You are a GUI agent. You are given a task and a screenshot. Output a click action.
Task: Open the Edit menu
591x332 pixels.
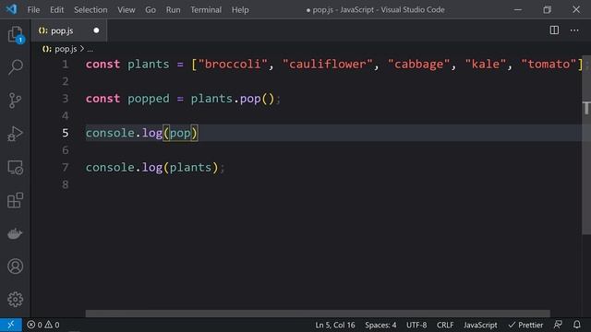(57, 10)
